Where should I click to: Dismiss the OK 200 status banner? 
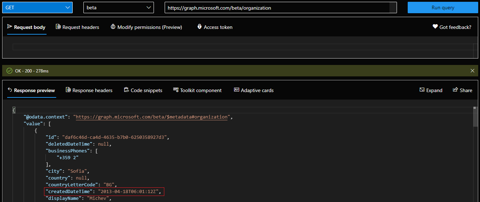click(472, 71)
